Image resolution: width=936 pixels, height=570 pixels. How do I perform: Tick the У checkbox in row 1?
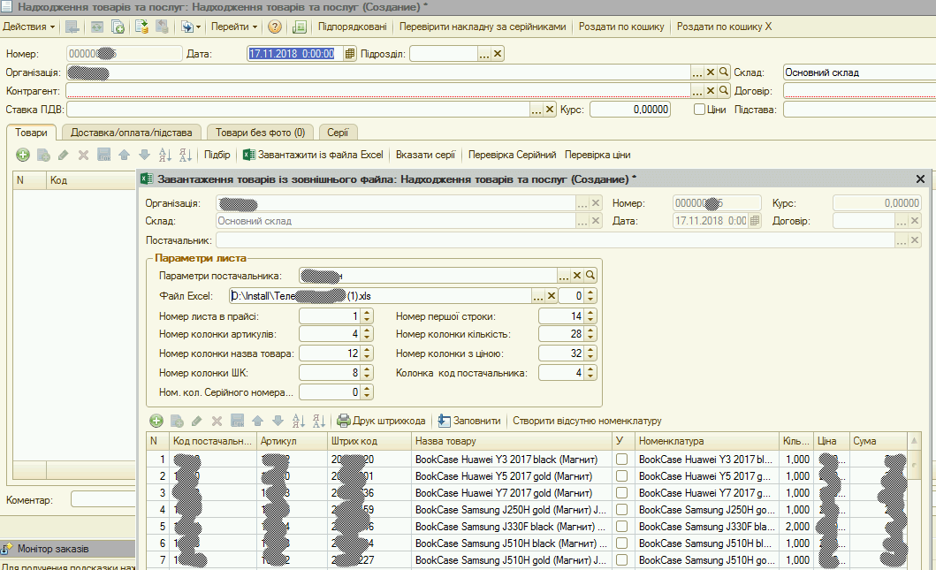[x=622, y=460]
